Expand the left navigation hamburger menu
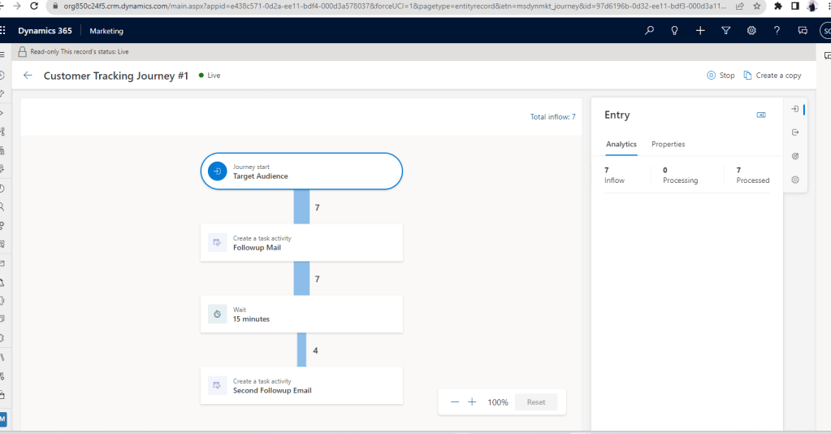This screenshot has height=434, width=831. click(2, 52)
